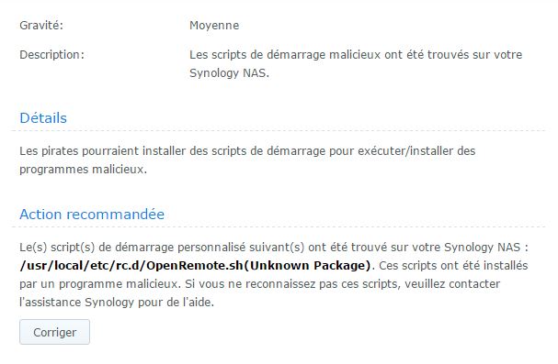
Task: Click the word exécuter/installer in Détails
Action: (405, 151)
